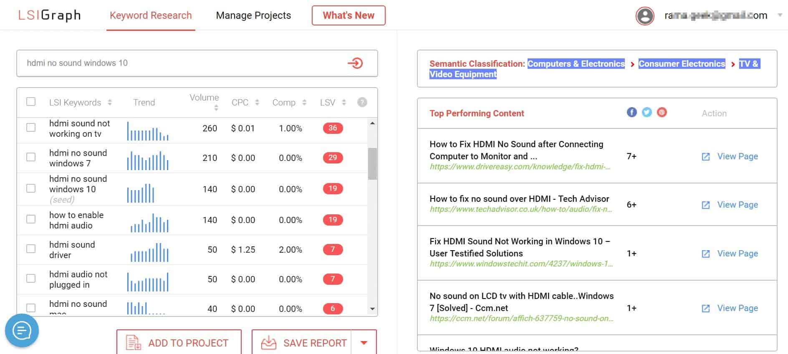Click '2.00%' competition value
Image resolution: width=788 pixels, height=354 pixels.
[290, 250]
